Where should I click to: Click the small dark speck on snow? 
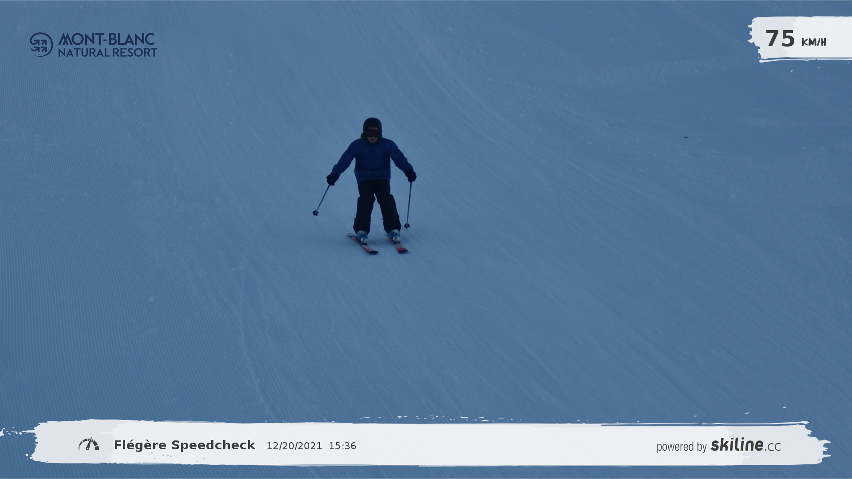(x=686, y=137)
